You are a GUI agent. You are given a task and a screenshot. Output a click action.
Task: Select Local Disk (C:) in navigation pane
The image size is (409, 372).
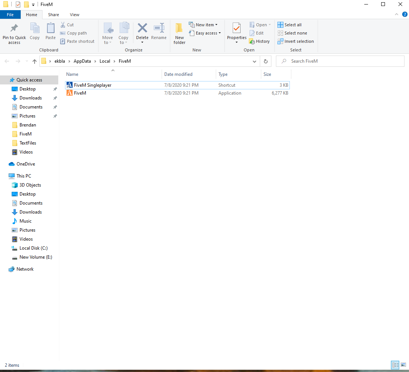[33, 248]
